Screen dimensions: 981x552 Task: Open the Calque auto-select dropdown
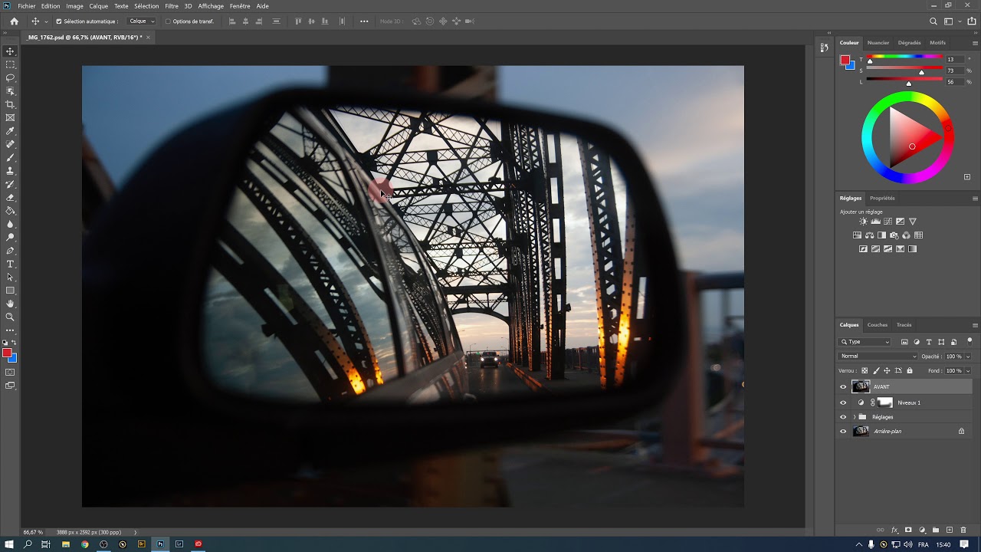pos(142,21)
